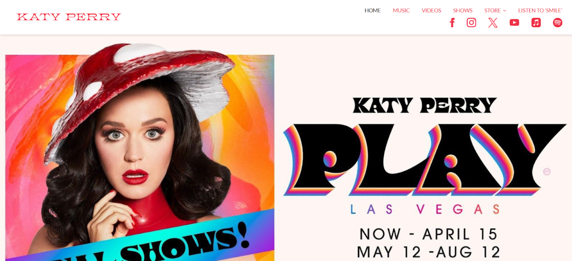The image size is (572, 261).
Task: Go to the HOME nav item
Action: click(372, 10)
